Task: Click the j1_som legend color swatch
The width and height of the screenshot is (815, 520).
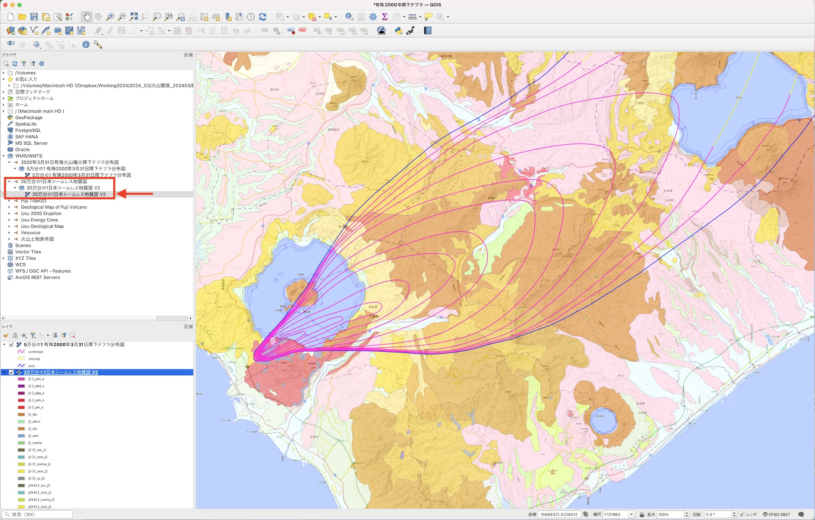Action: coord(21,436)
